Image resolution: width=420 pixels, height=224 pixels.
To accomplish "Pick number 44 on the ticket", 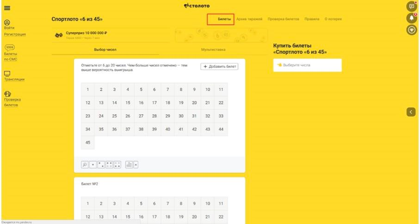I will pyautogui.click(x=221, y=129).
